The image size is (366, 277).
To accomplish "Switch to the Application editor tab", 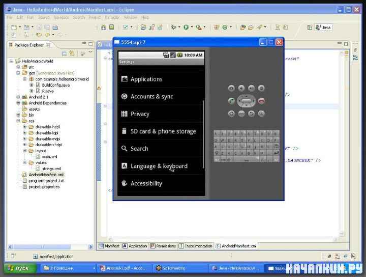I will (135, 246).
